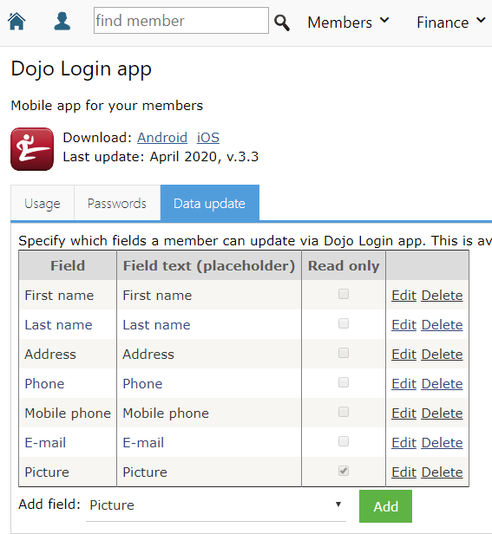Select the Data update tab

210,204
